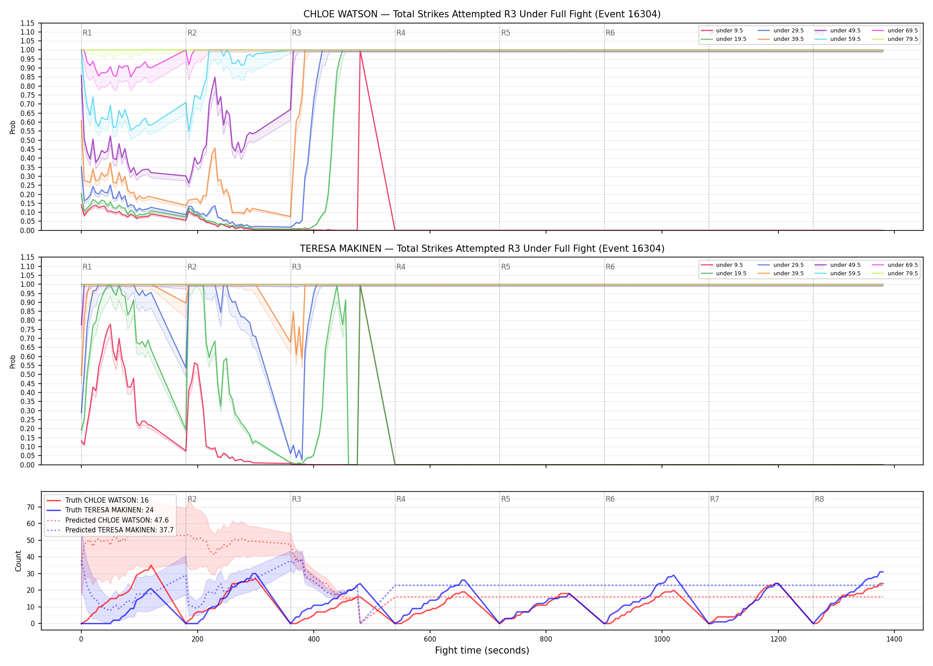Click x-axis tick label 1000
Viewport: 933px width, 666px height.
662,639
